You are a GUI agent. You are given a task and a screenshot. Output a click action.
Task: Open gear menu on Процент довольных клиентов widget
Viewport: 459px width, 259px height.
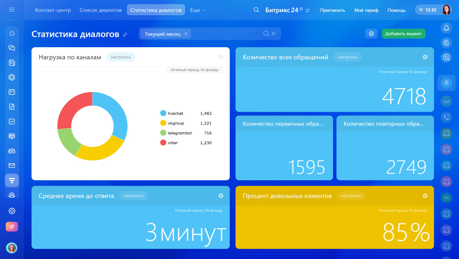[425, 196]
